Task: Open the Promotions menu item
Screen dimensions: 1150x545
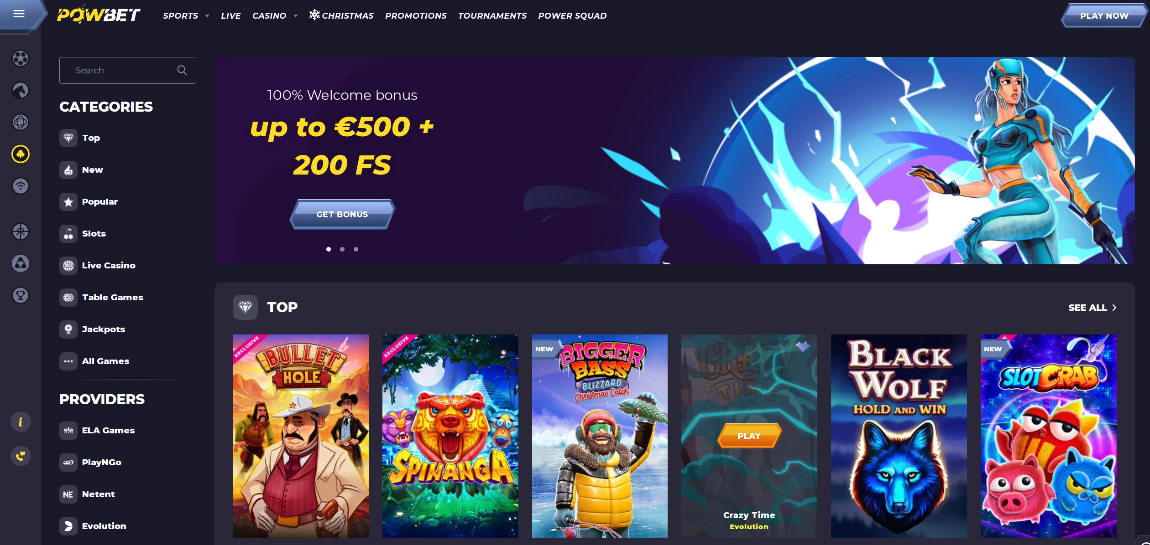Action: tap(416, 16)
